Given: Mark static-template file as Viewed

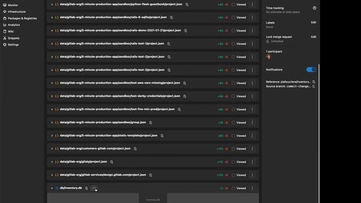Looking at the screenshot, I should [x=233, y=135].
